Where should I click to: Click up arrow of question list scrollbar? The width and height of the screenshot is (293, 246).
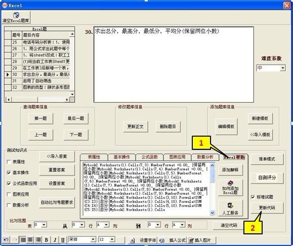point(72,34)
